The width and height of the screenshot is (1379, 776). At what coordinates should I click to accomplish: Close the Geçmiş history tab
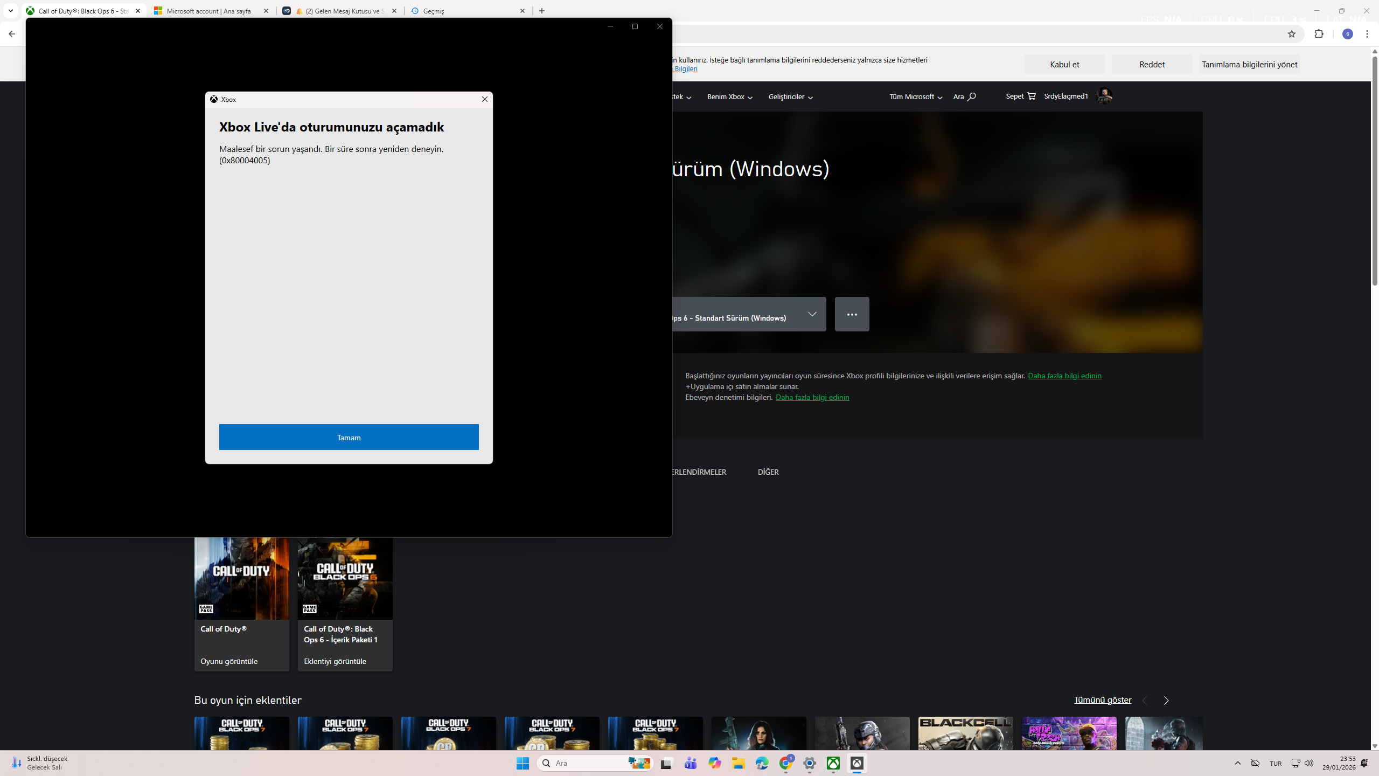point(523,11)
